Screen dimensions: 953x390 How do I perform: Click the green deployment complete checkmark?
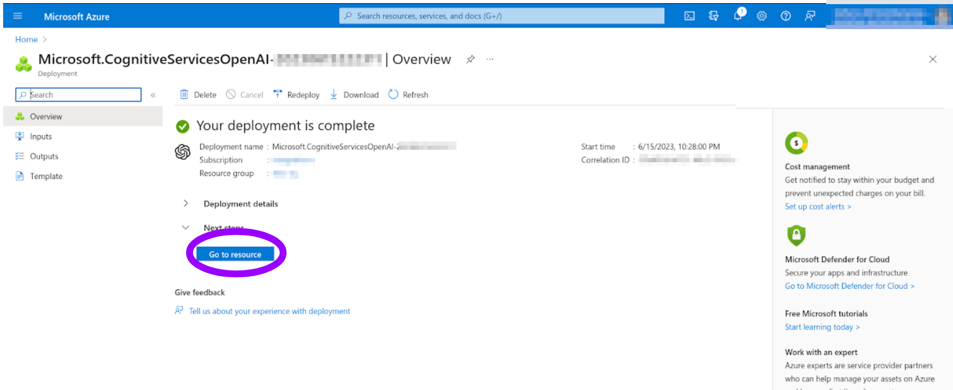[x=182, y=126]
